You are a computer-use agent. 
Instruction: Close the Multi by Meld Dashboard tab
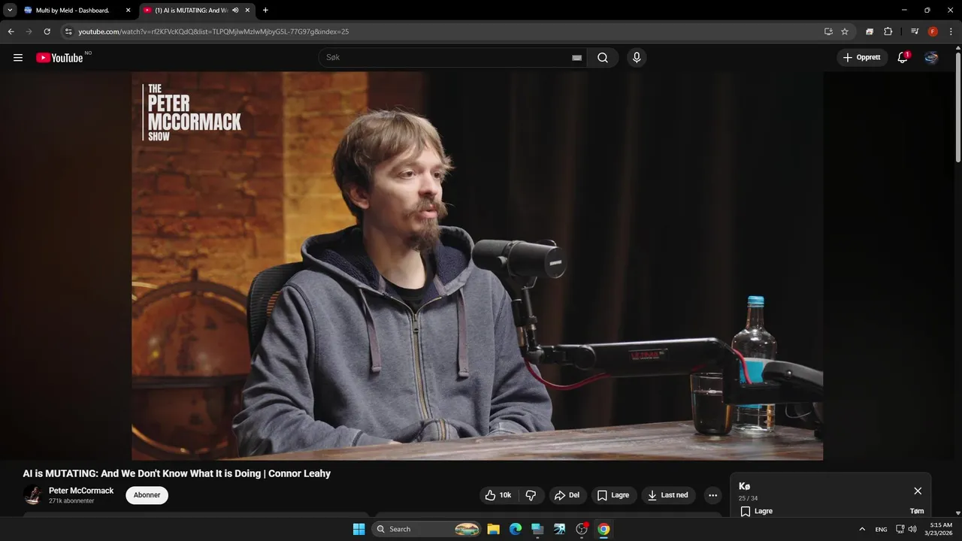[x=128, y=11]
